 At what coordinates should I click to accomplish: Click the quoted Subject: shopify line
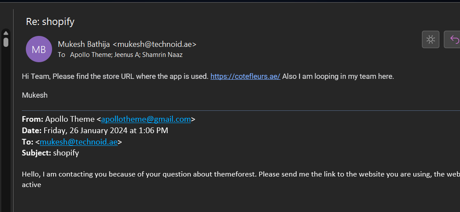50,153
